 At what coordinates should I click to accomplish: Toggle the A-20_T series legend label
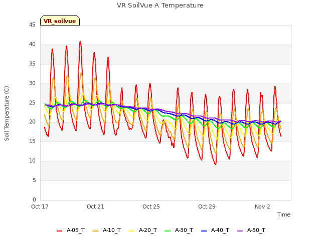pyautogui.click(x=148, y=230)
